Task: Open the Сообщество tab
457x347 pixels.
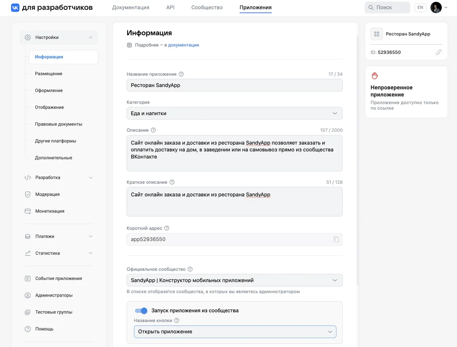Action: [x=207, y=8]
